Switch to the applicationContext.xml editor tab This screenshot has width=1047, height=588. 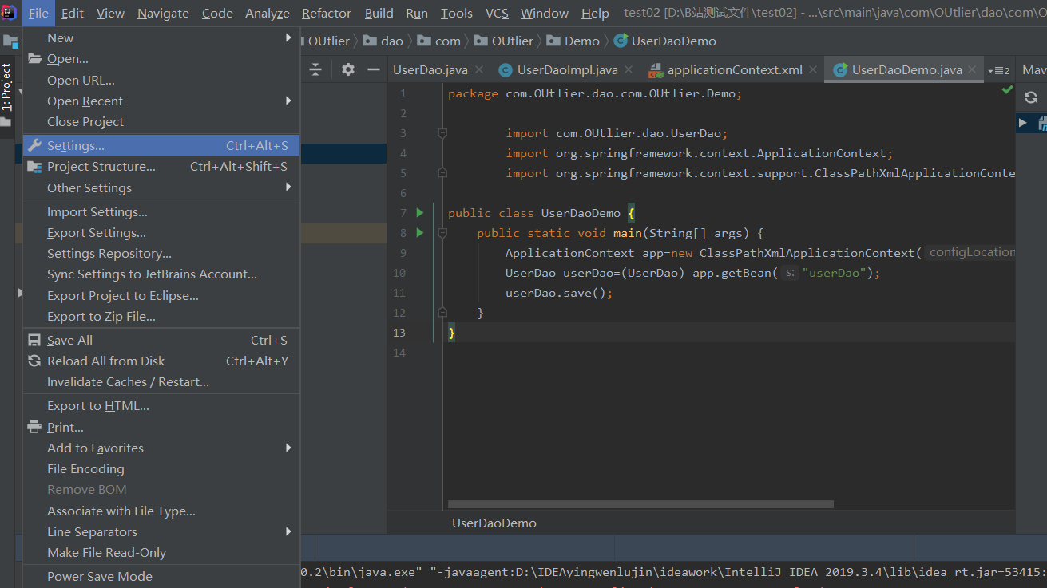[735, 70]
